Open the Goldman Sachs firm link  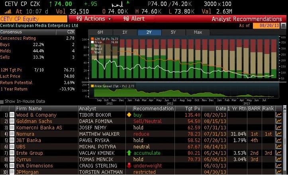point(34,121)
